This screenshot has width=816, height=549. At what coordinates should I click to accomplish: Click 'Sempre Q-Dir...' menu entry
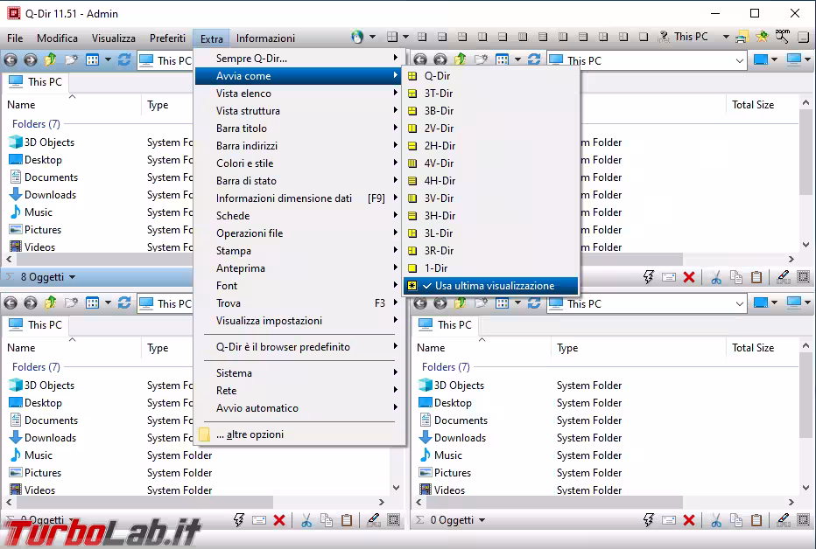pos(251,59)
